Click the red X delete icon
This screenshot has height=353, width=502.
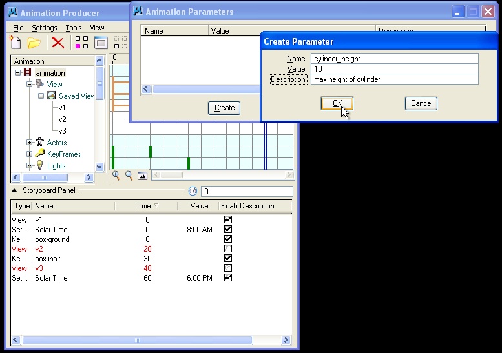point(58,43)
